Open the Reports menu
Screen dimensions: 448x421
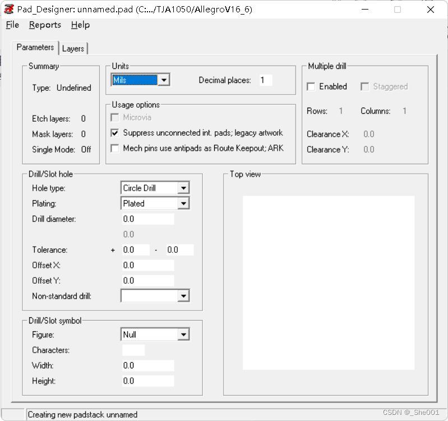click(x=45, y=25)
